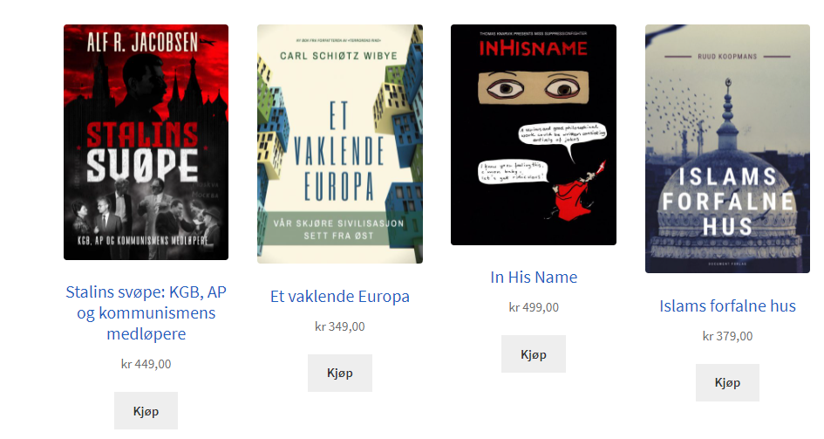Select the kr 379,00 price text
Image resolution: width=824 pixels, height=439 pixels.
(727, 336)
